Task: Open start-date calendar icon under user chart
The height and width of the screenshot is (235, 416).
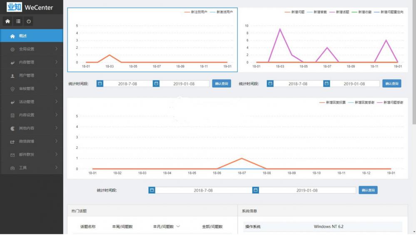Action: [100, 84]
